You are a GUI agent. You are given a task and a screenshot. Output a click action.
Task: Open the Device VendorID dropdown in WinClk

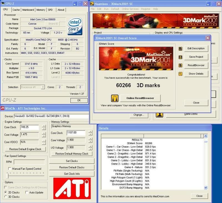coord(52,116)
